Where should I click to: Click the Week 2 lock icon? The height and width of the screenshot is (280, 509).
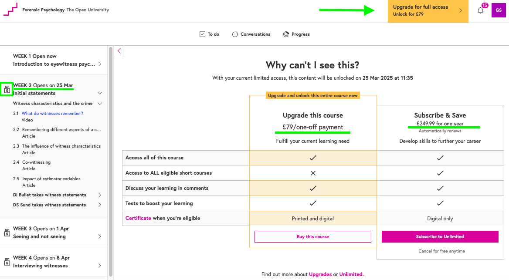7,90
